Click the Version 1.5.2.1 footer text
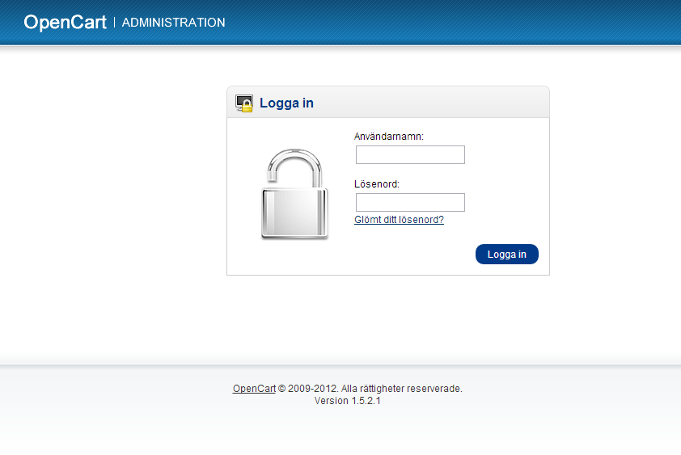The height and width of the screenshot is (455, 681). tap(348, 401)
